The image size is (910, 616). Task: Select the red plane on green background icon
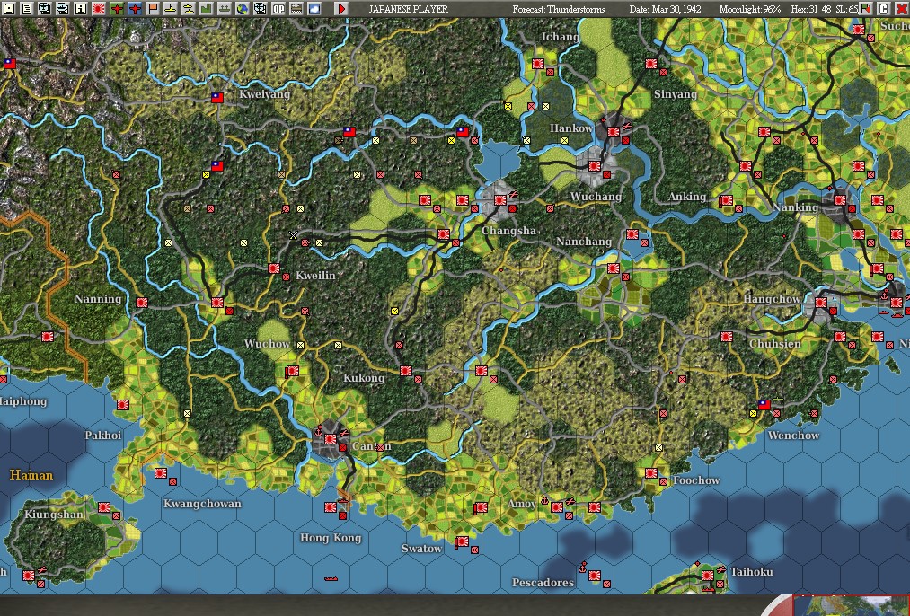tap(117, 8)
